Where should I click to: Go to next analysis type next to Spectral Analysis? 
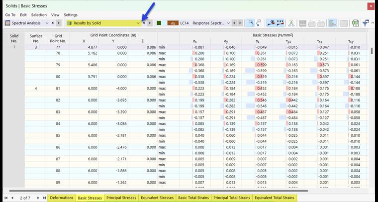tap(59, 23)
